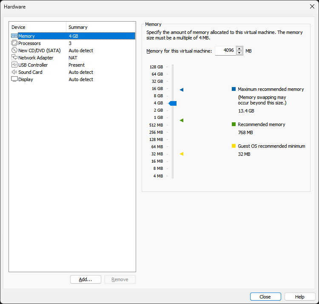Open Help for hardware settings

[x=300, y=297]
